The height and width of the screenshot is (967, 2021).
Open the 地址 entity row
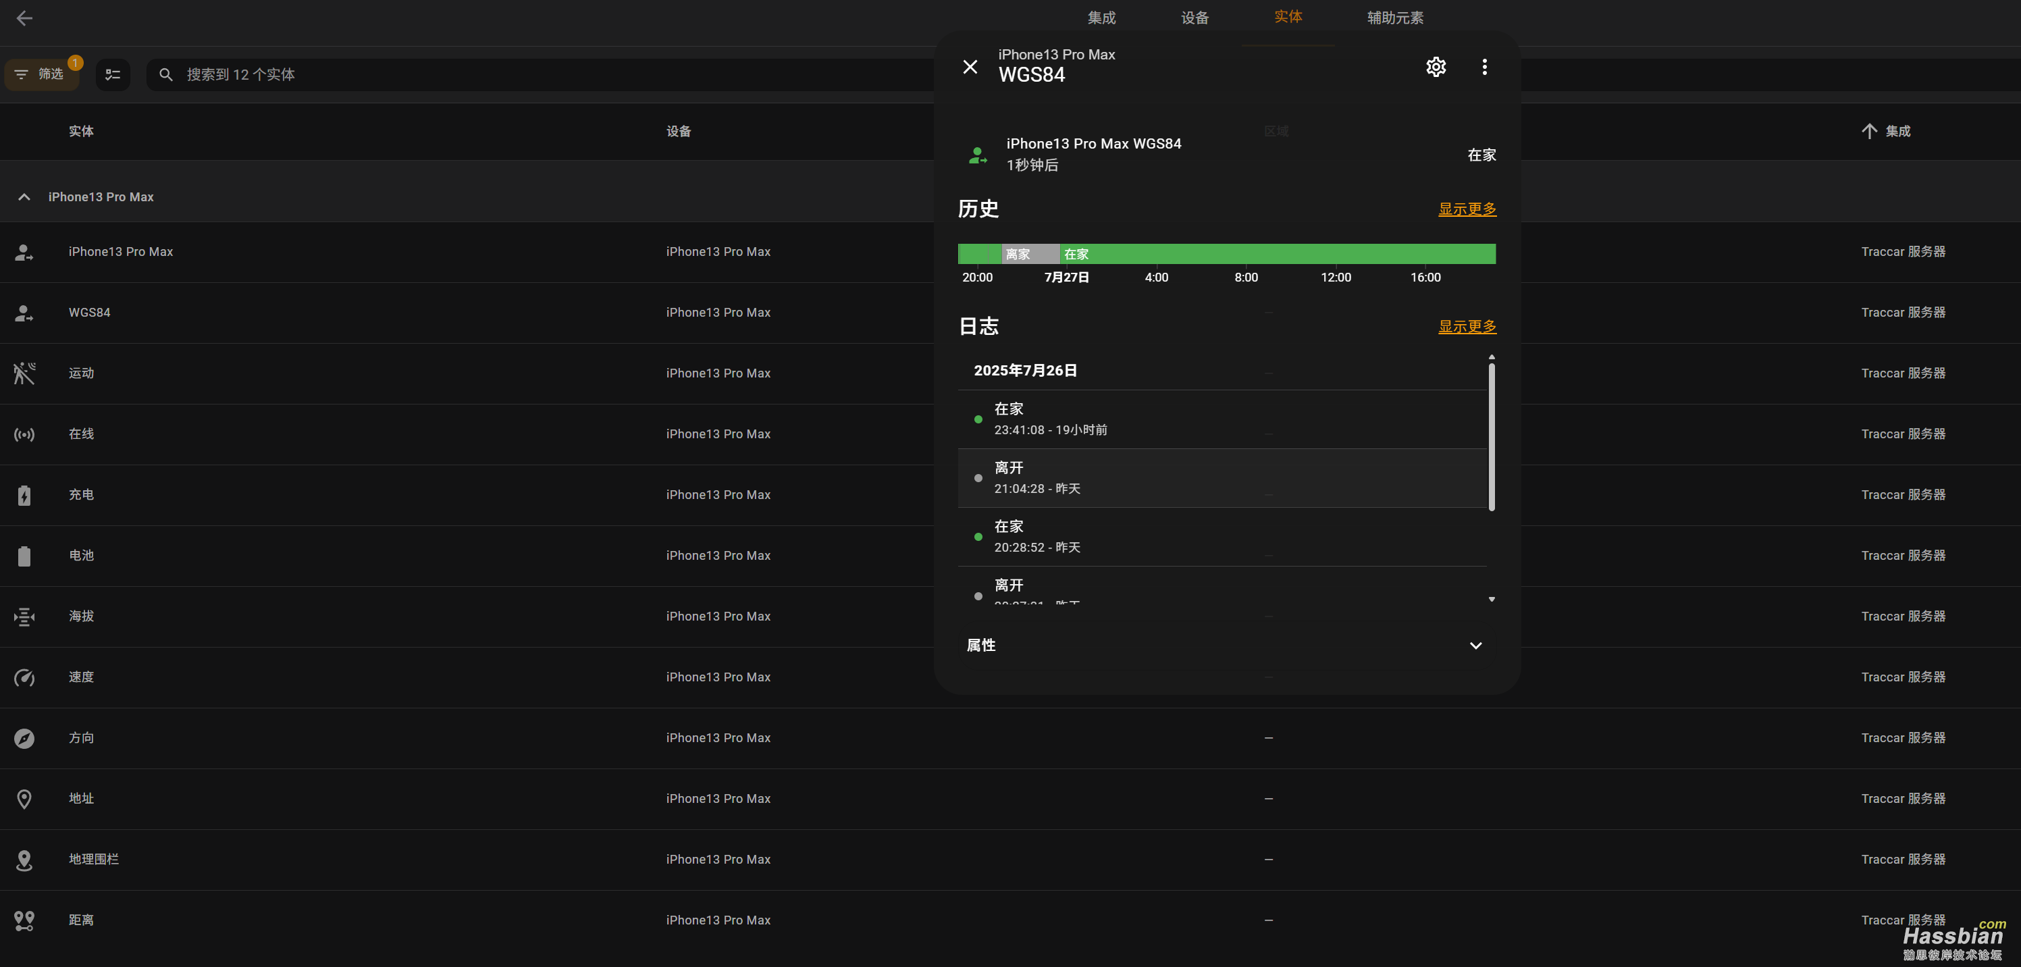(1010, 798)
